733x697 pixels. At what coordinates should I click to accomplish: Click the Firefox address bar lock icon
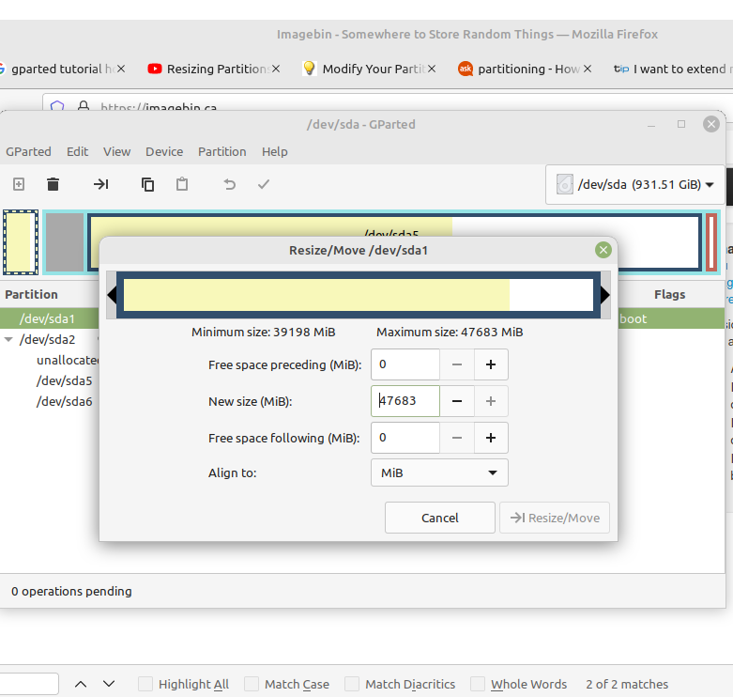tap(84, 106)
